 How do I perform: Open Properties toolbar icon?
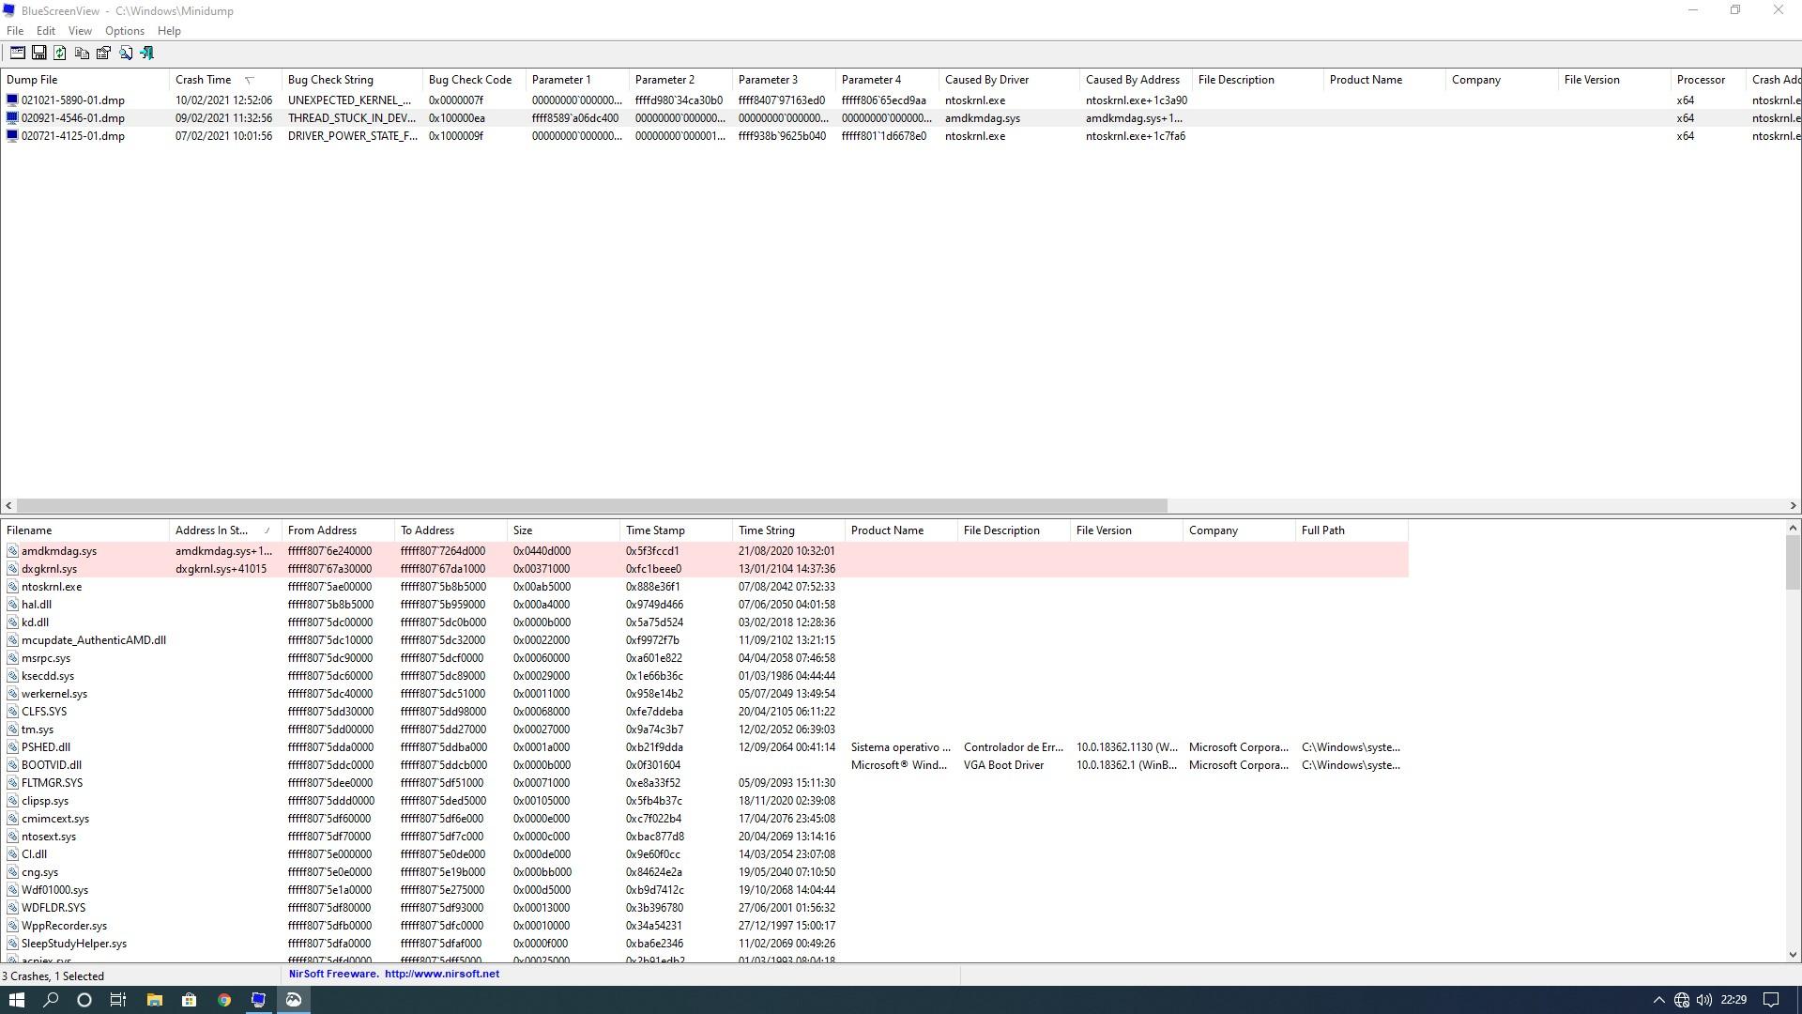[103, 54]
